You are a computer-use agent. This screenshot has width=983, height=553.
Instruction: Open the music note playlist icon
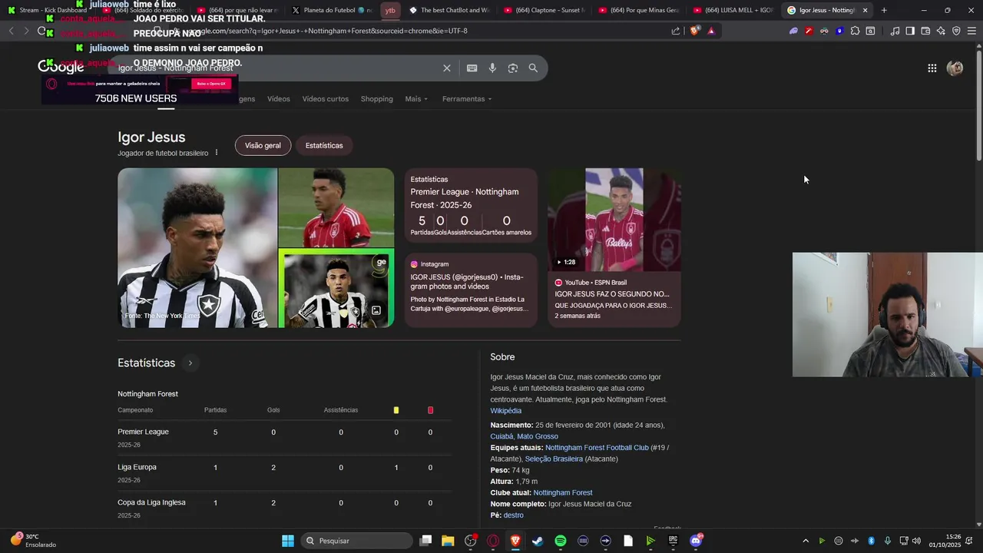[895, 31]
